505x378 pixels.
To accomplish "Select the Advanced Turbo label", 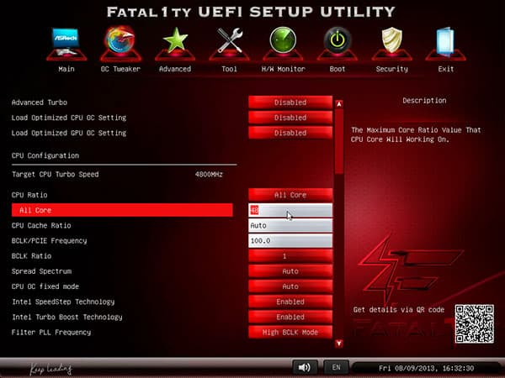I will click(x=40, y=102).
